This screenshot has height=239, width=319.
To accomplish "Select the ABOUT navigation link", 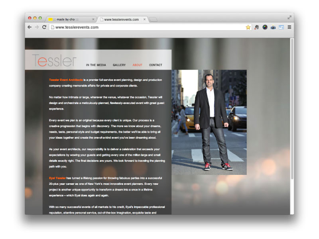I will (137, 65).
